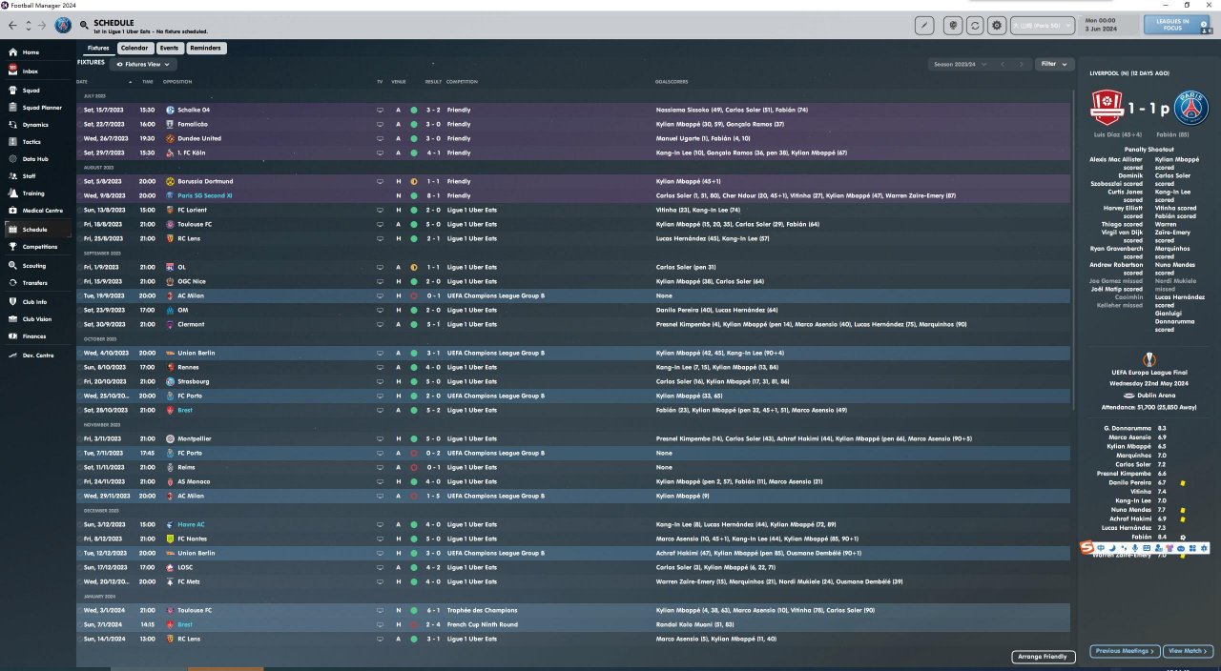1221x671 pixels.
Task: Click the Sogou toolbar microphone icon
Action: (x=1136, y=549)
